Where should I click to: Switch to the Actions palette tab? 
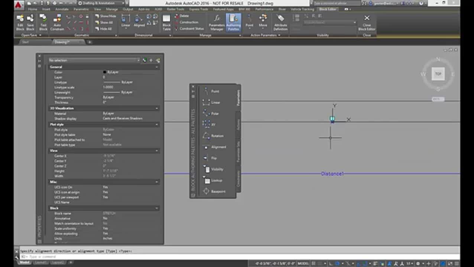(238, 125)
